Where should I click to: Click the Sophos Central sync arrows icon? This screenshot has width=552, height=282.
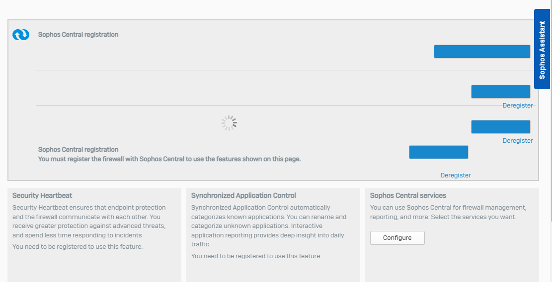pos(21,34)
